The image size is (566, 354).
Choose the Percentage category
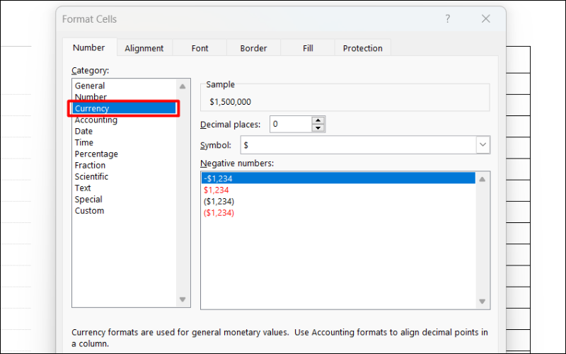click(96, 154)
